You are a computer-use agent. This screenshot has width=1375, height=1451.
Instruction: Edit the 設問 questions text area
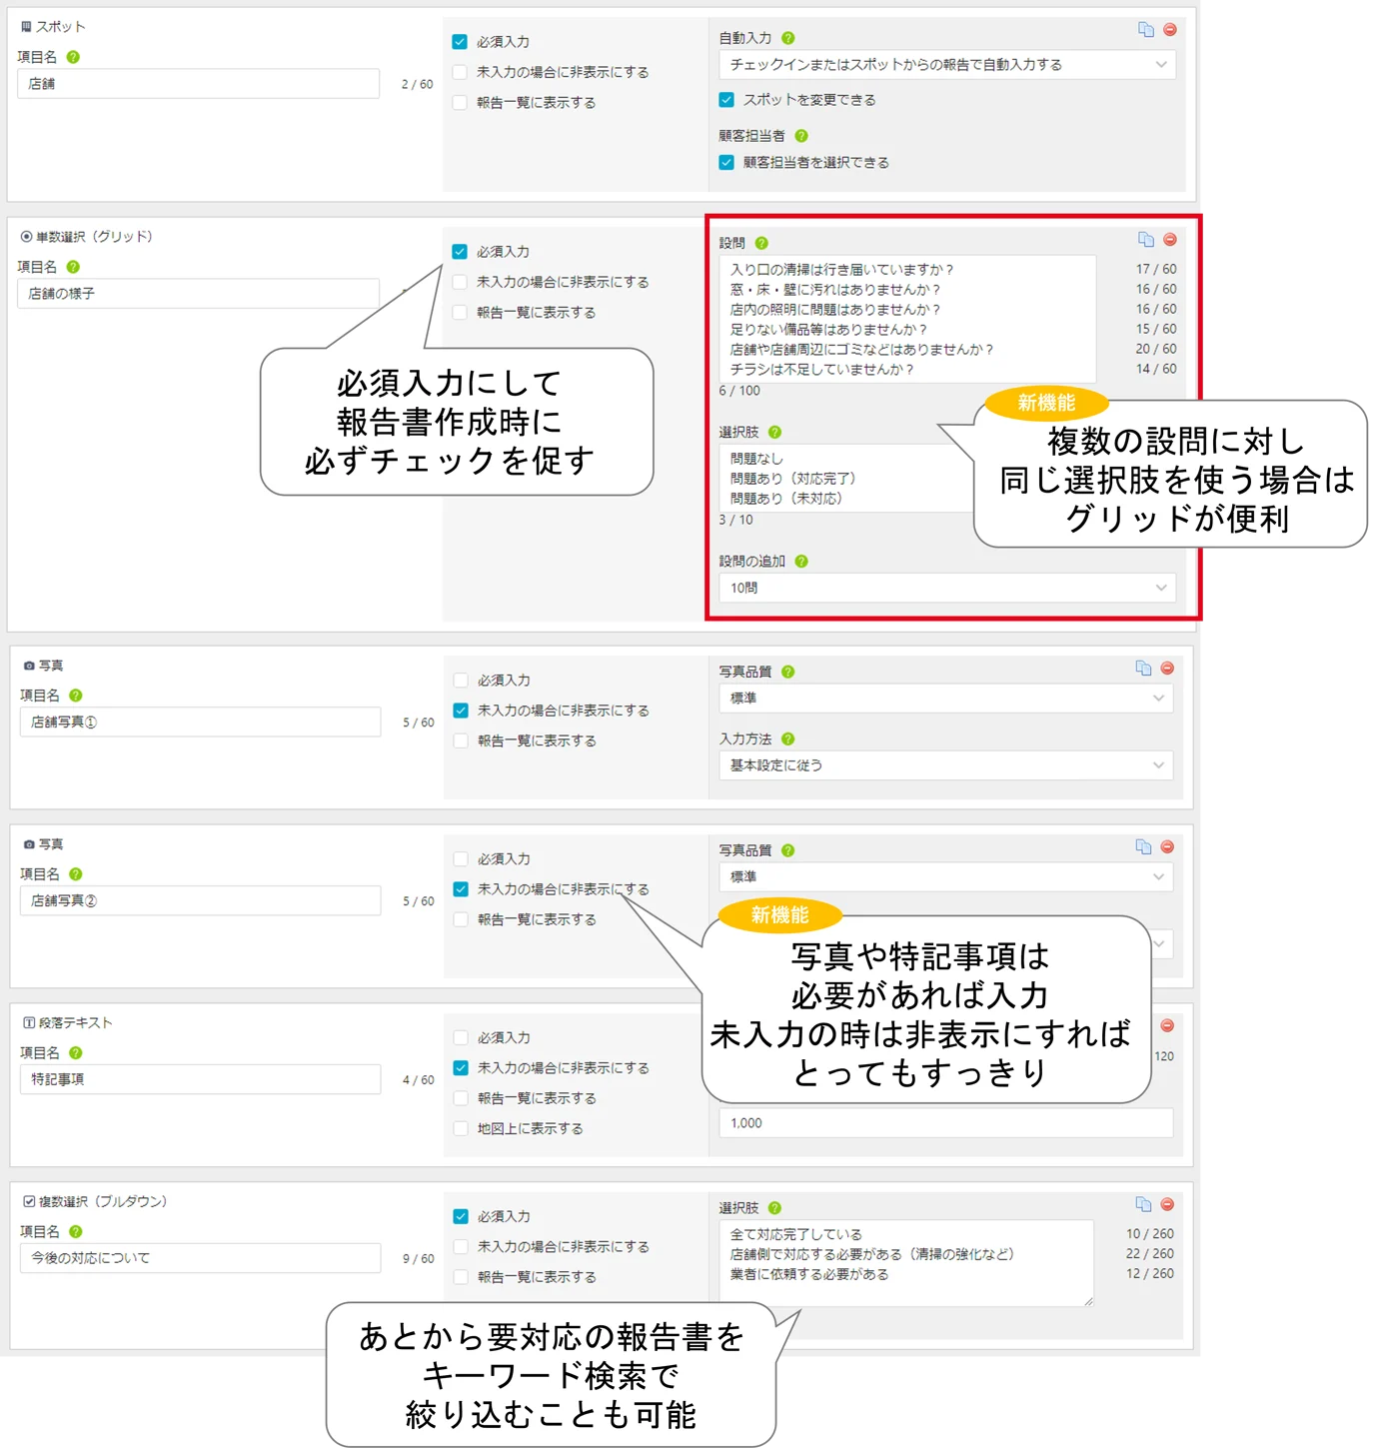[907, 320]
